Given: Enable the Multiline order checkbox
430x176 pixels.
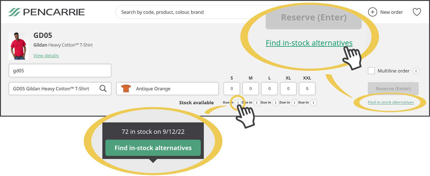Looking at the screenshot, I should point(371,71).
